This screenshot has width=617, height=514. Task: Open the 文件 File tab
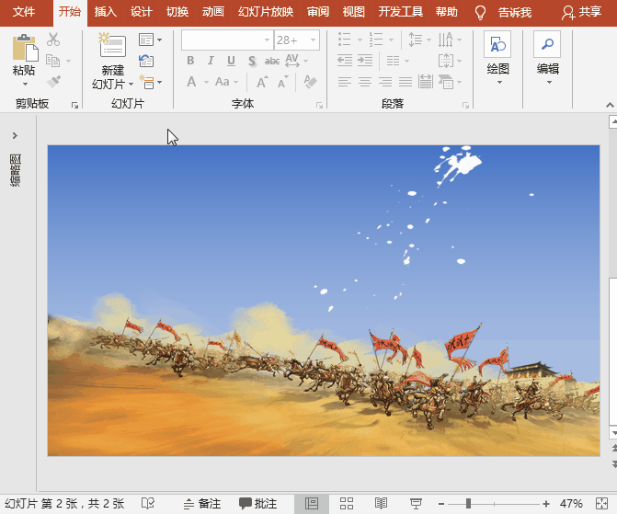24,12
